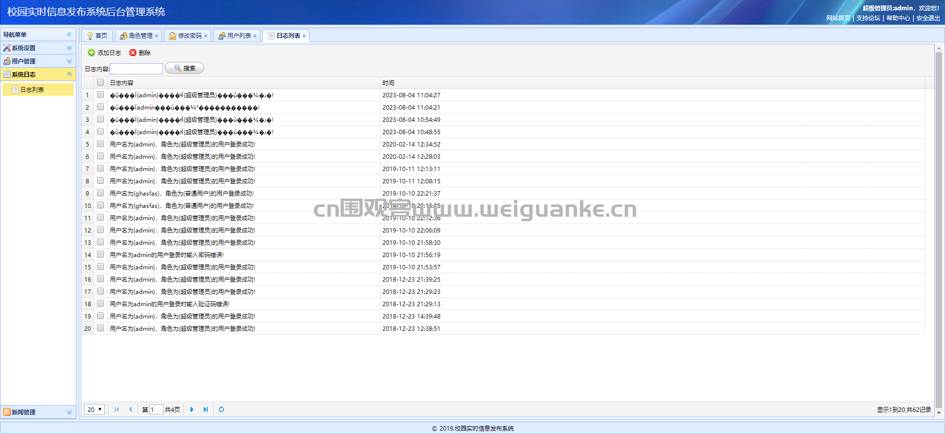Expand the 系统设置 accordion section
The width and height of the screenshot is (945, 434).
coord(69,48)
